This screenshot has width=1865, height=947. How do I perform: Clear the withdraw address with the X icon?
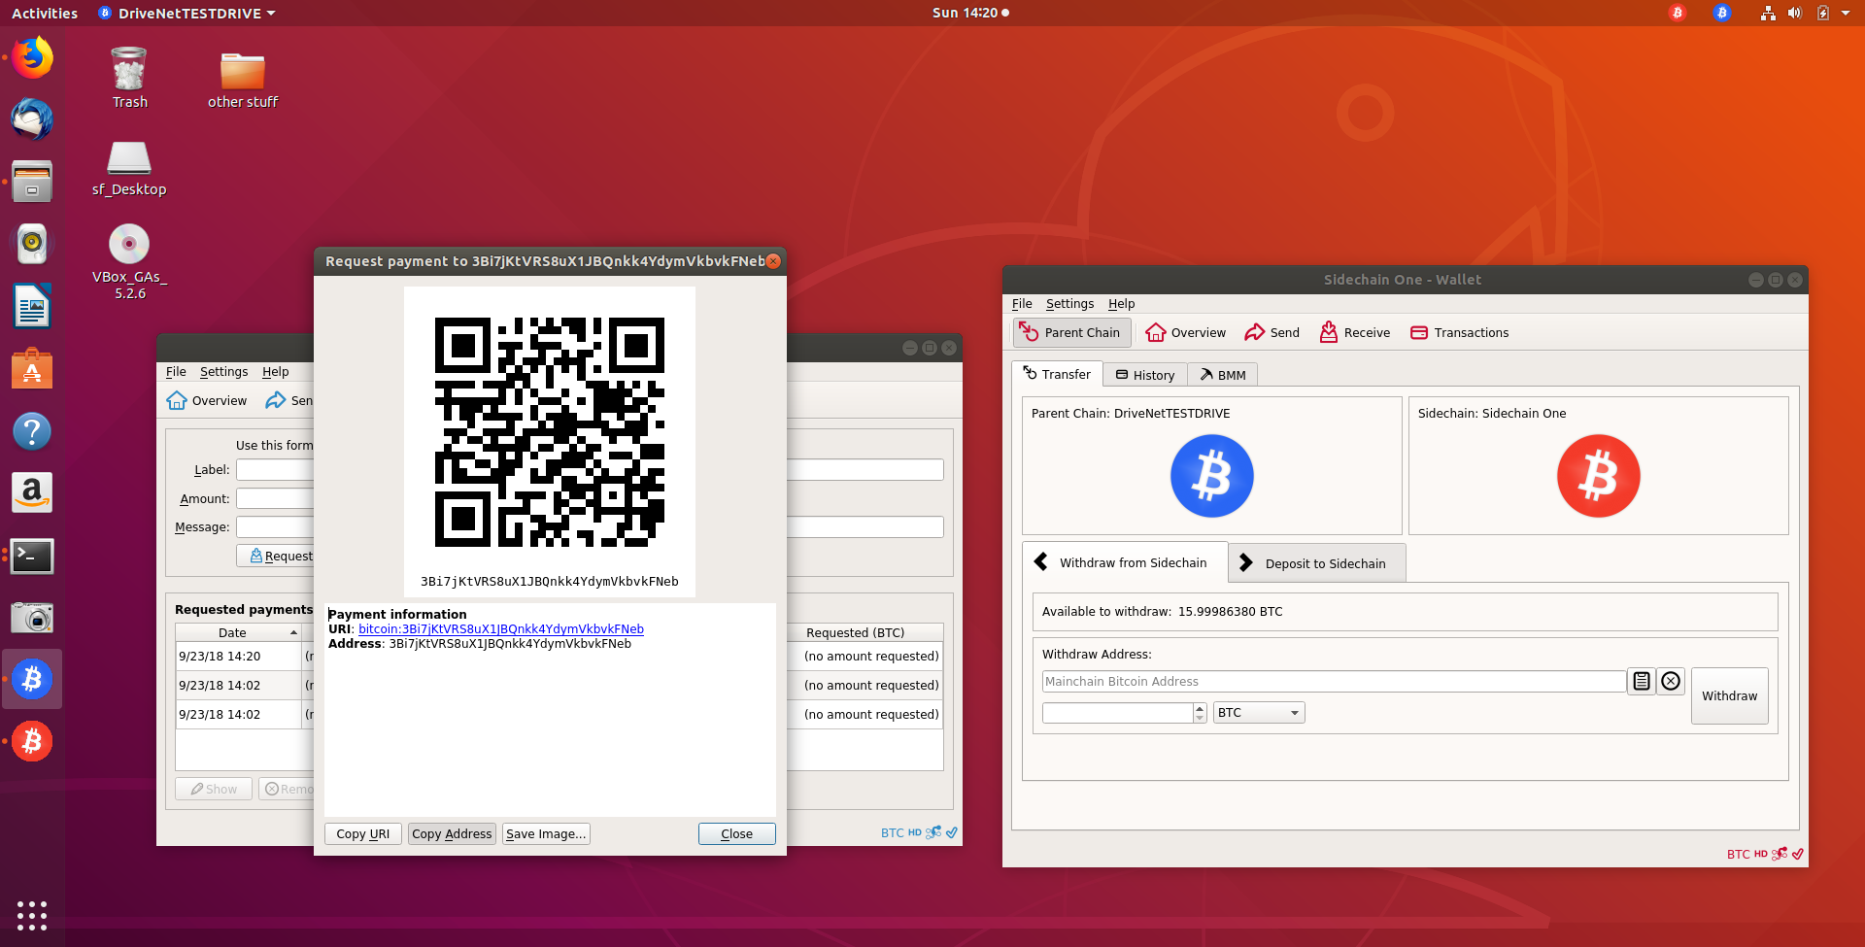point(1671,681)
